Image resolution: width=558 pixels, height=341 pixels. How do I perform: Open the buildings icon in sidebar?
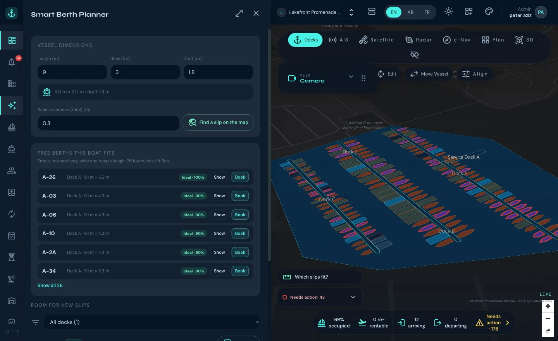pos(12,84)
